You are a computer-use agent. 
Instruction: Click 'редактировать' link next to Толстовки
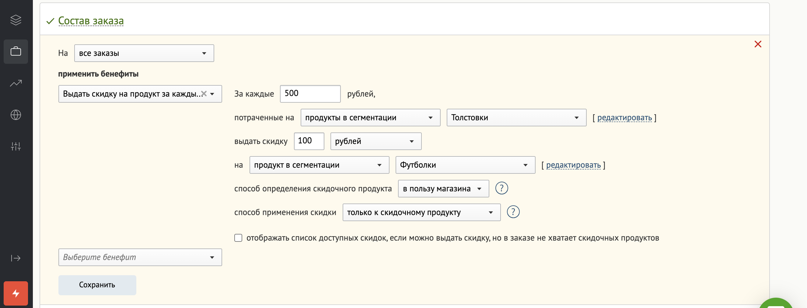[x=624, y=118]
